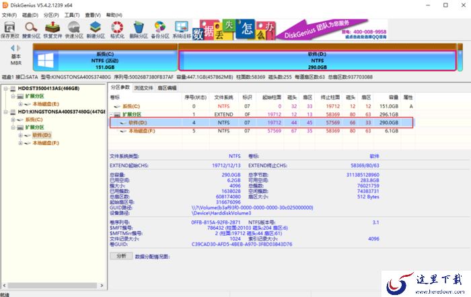Viewport: 471px width, 297px height.
Task: Open the 系统迁移 system migration tool
Action: [182, 30]
